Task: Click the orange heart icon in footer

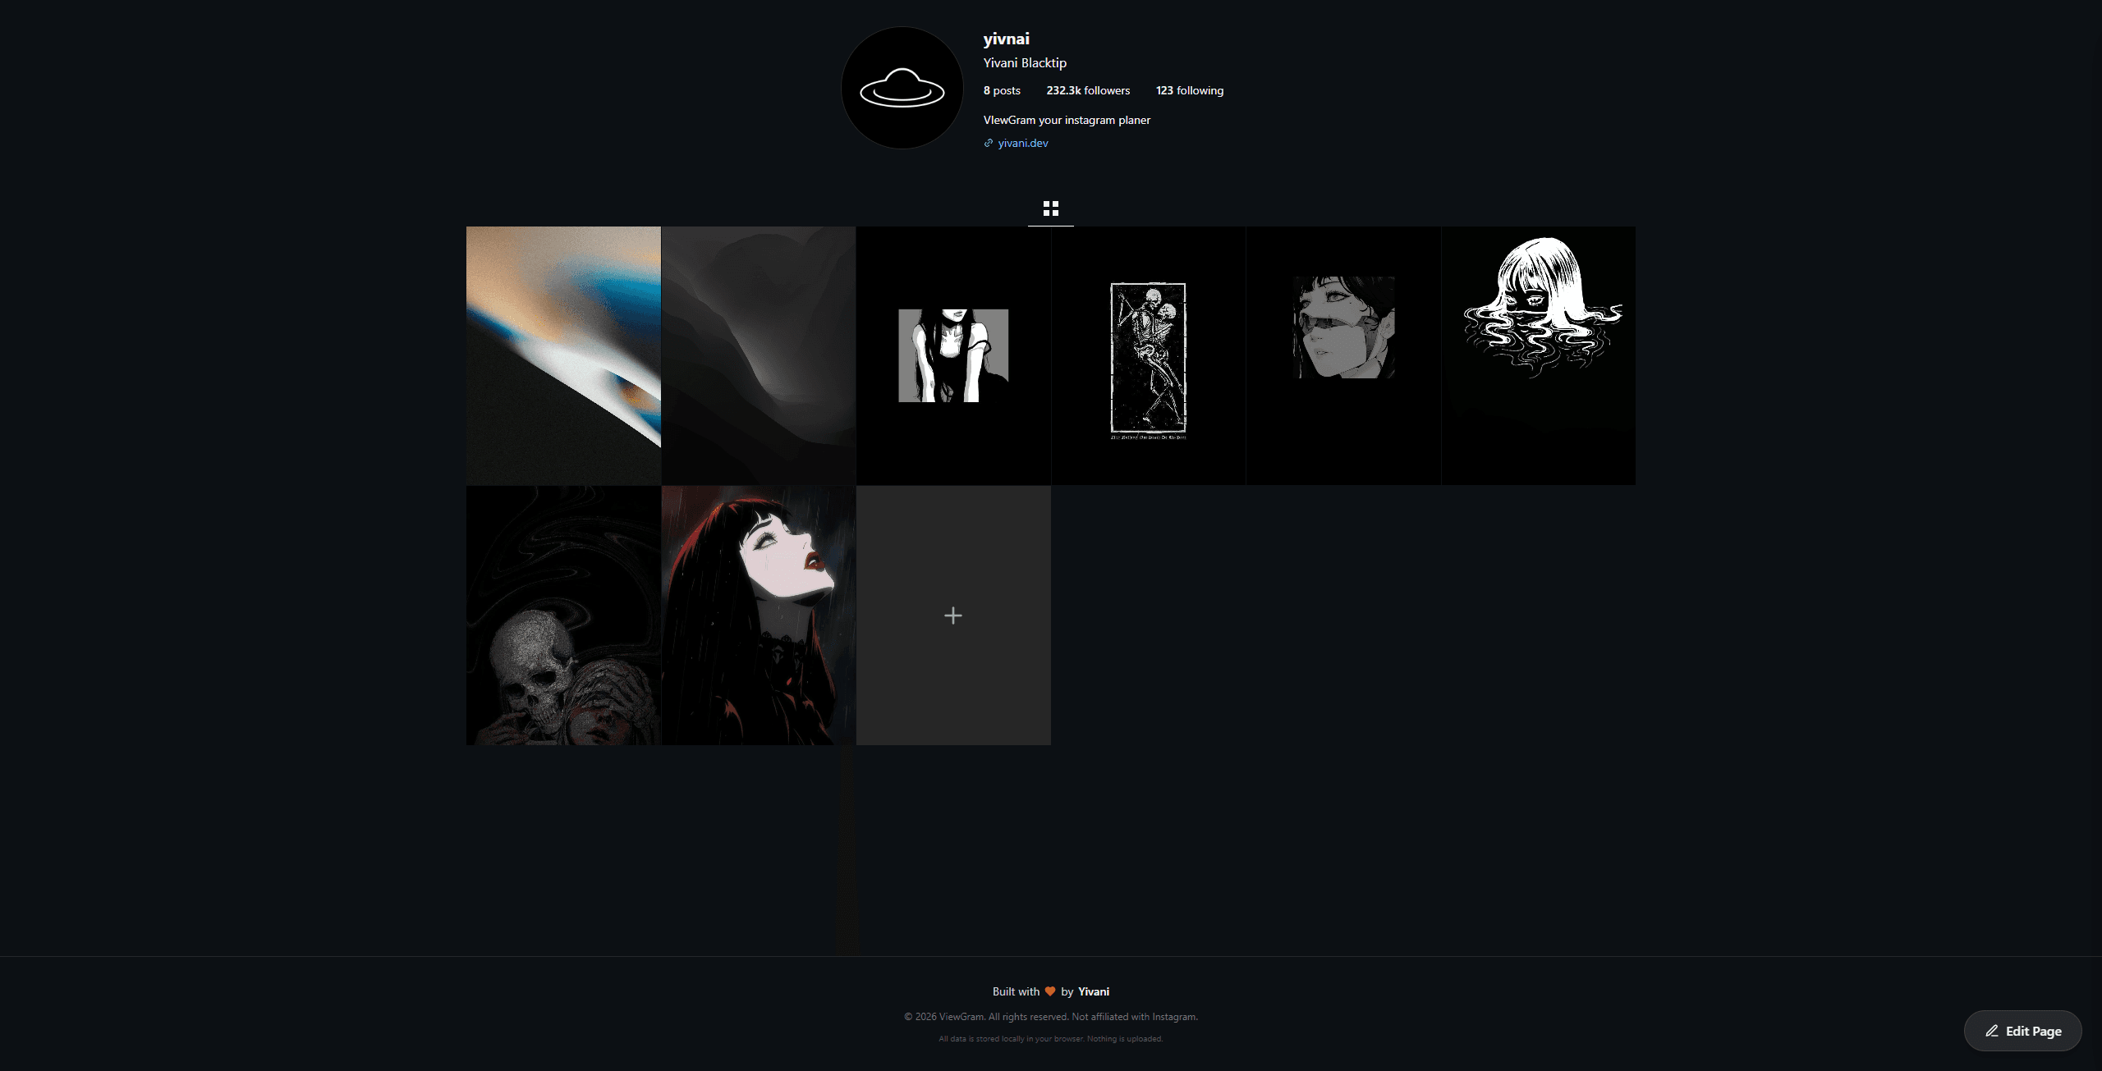Action: coord(1049,991)
